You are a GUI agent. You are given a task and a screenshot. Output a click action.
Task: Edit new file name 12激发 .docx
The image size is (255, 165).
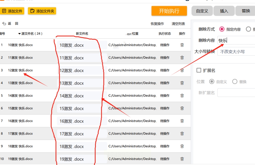click(x=82, y=70)
